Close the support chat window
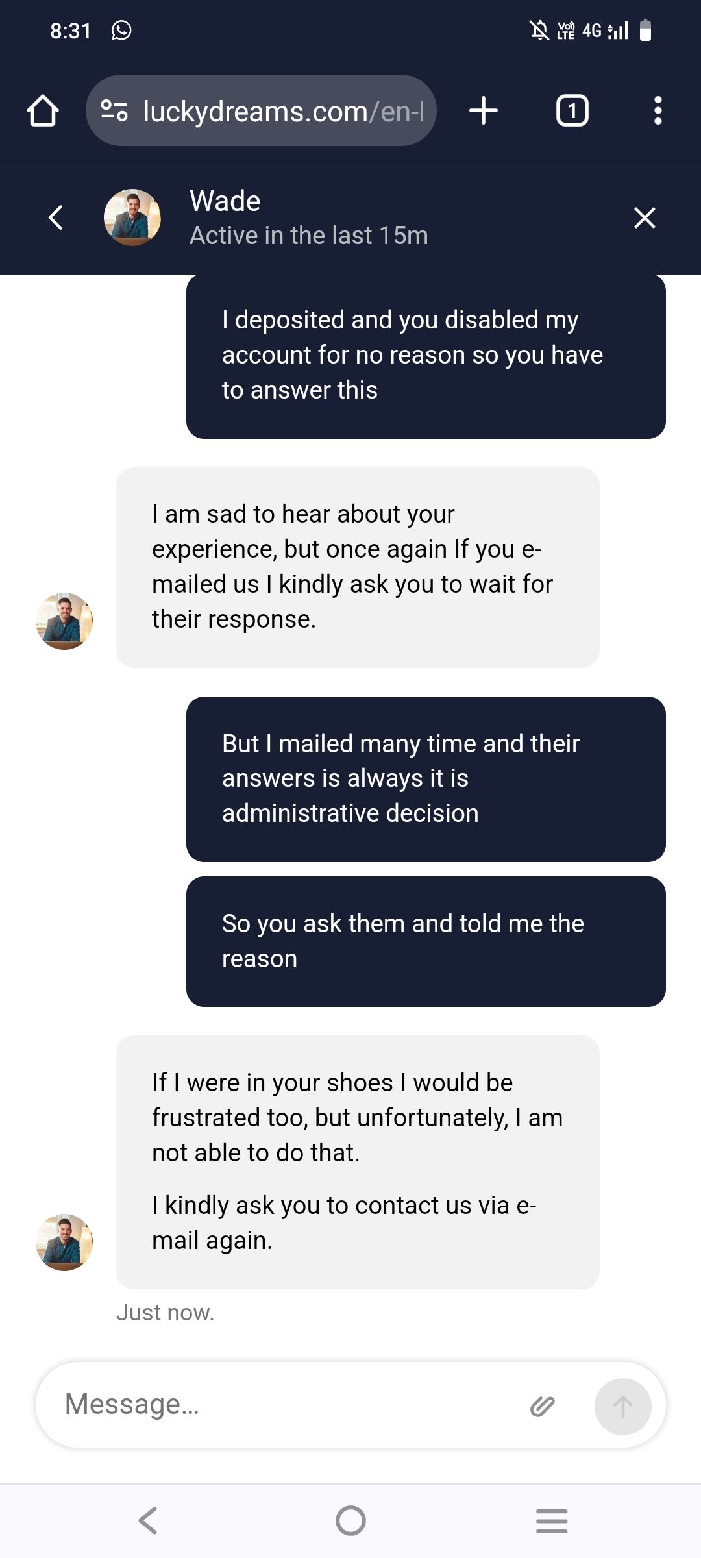 coord(645,217)
